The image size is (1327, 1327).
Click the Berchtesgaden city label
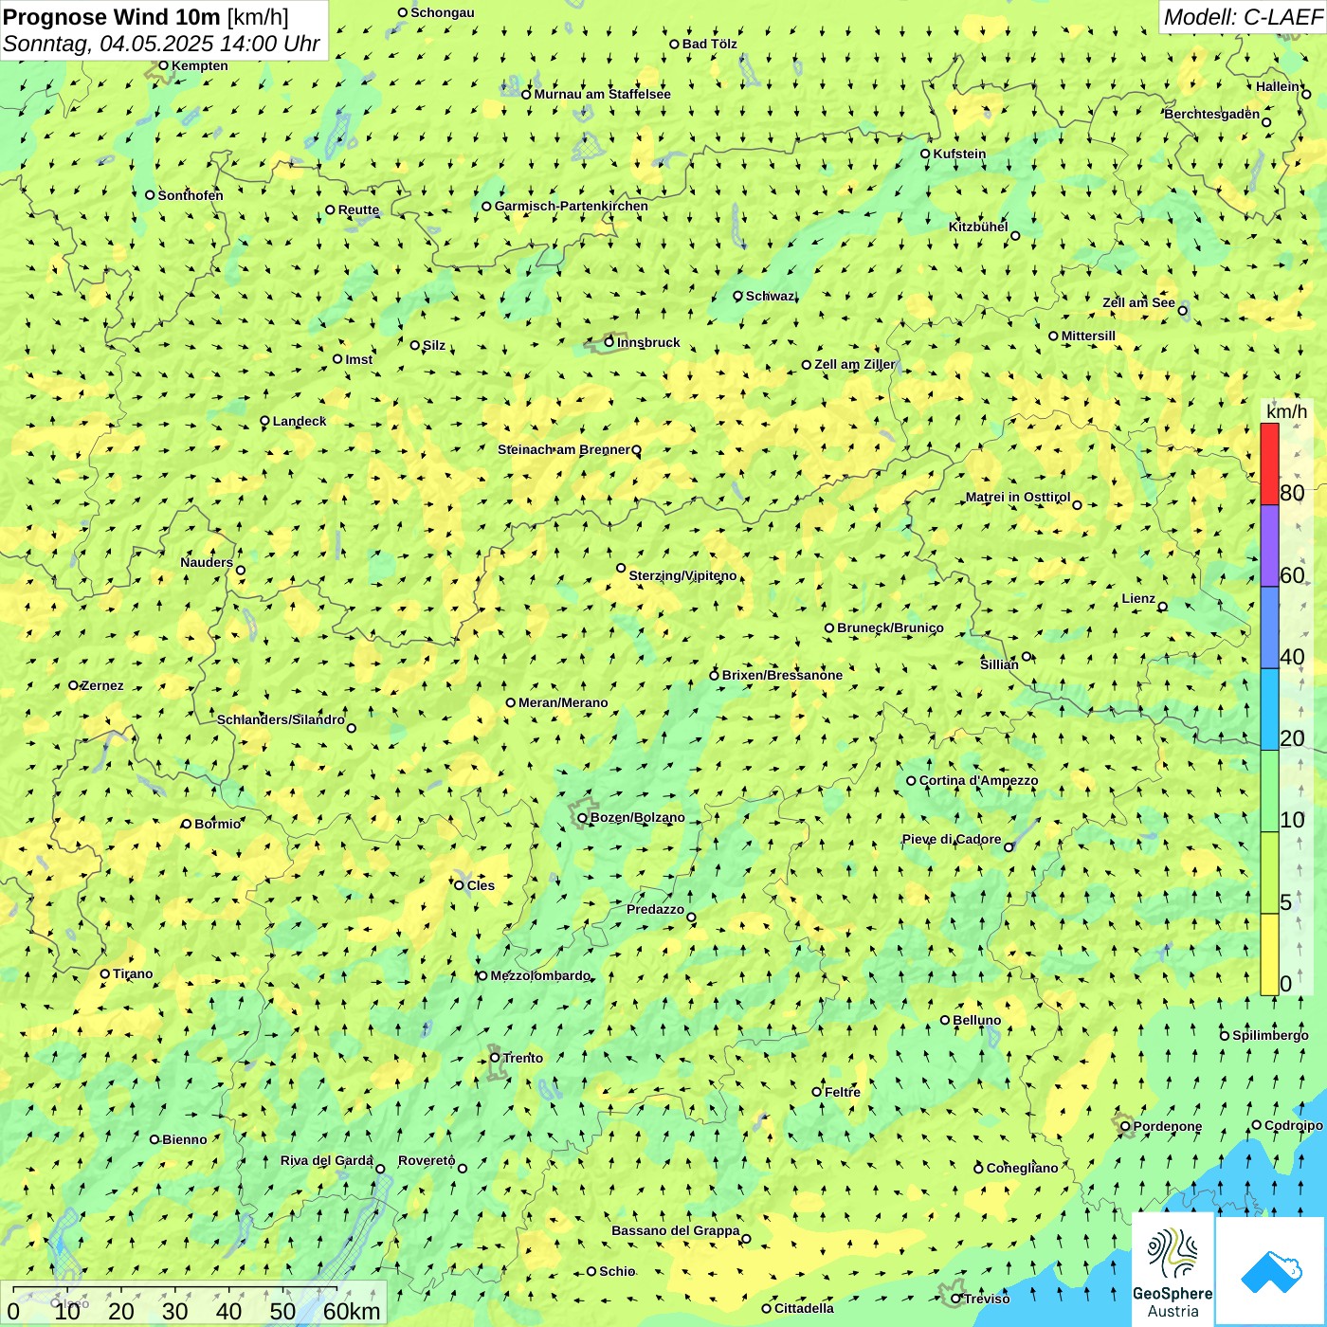click(x=1212, y=114)
